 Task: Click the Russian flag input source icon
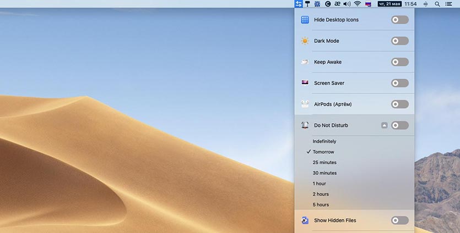[x=368, y=4]
